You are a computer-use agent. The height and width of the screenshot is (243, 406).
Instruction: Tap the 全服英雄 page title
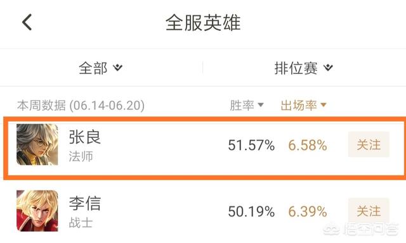(203, 23)
